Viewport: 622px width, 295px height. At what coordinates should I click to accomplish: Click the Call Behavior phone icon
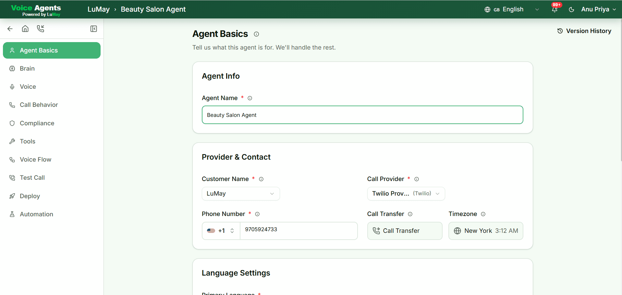12,105
